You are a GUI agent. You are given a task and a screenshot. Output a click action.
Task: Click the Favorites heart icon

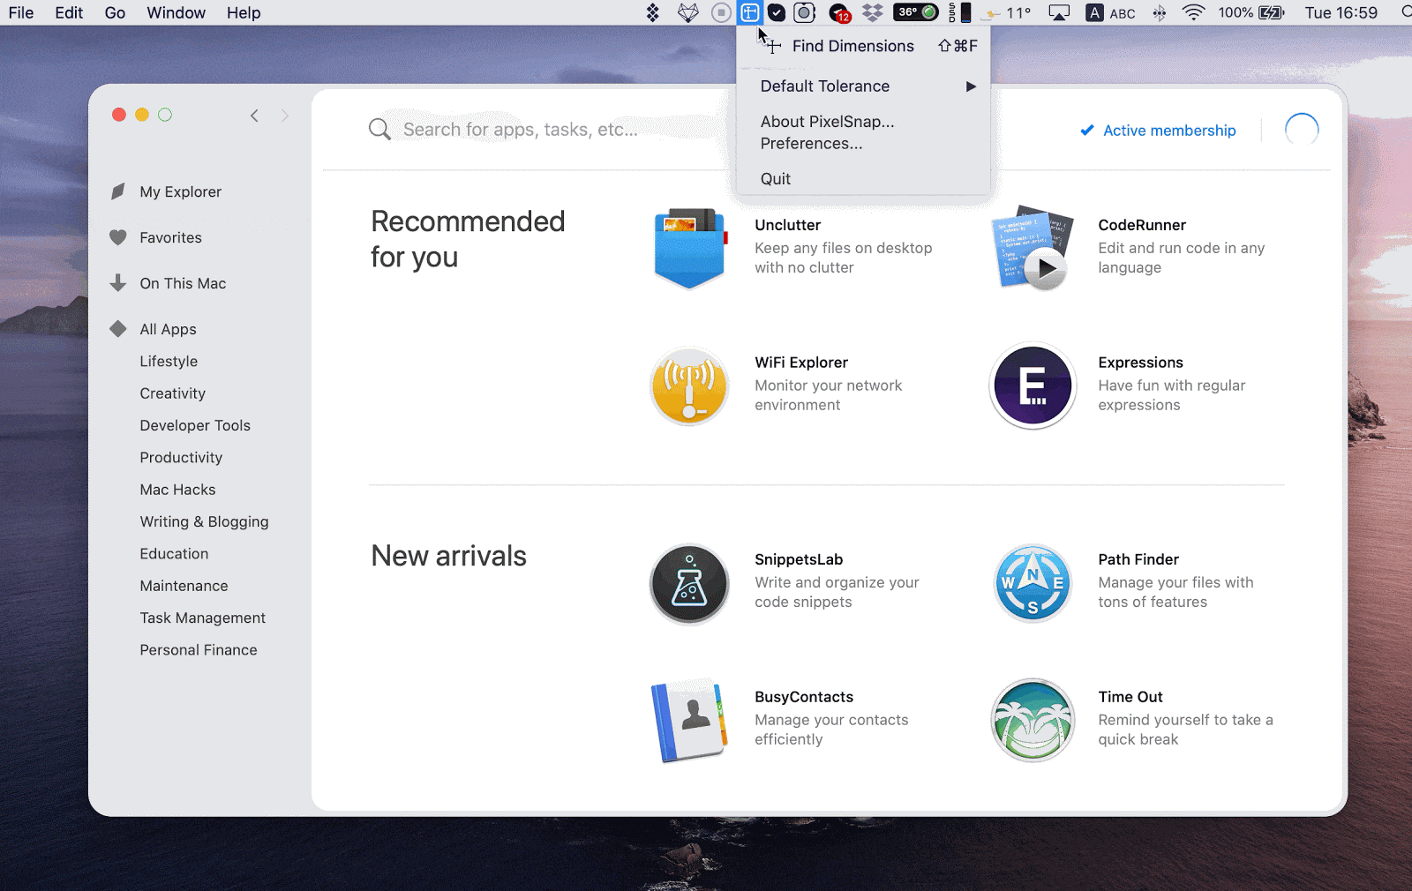(x=118, y=237)
